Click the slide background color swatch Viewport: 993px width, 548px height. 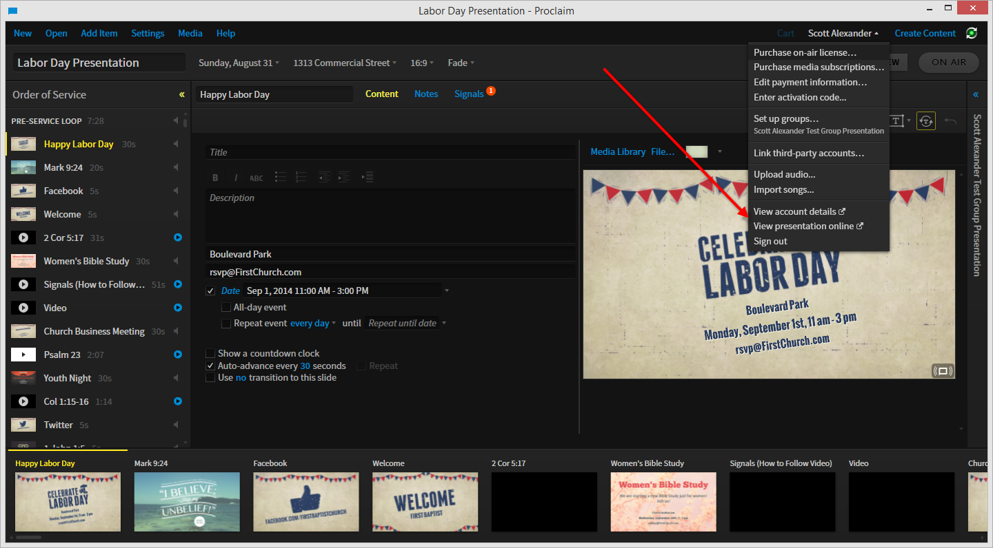(696, 151)
